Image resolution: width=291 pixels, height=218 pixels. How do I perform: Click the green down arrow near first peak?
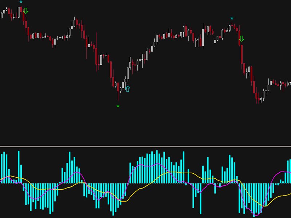(26, 11)
